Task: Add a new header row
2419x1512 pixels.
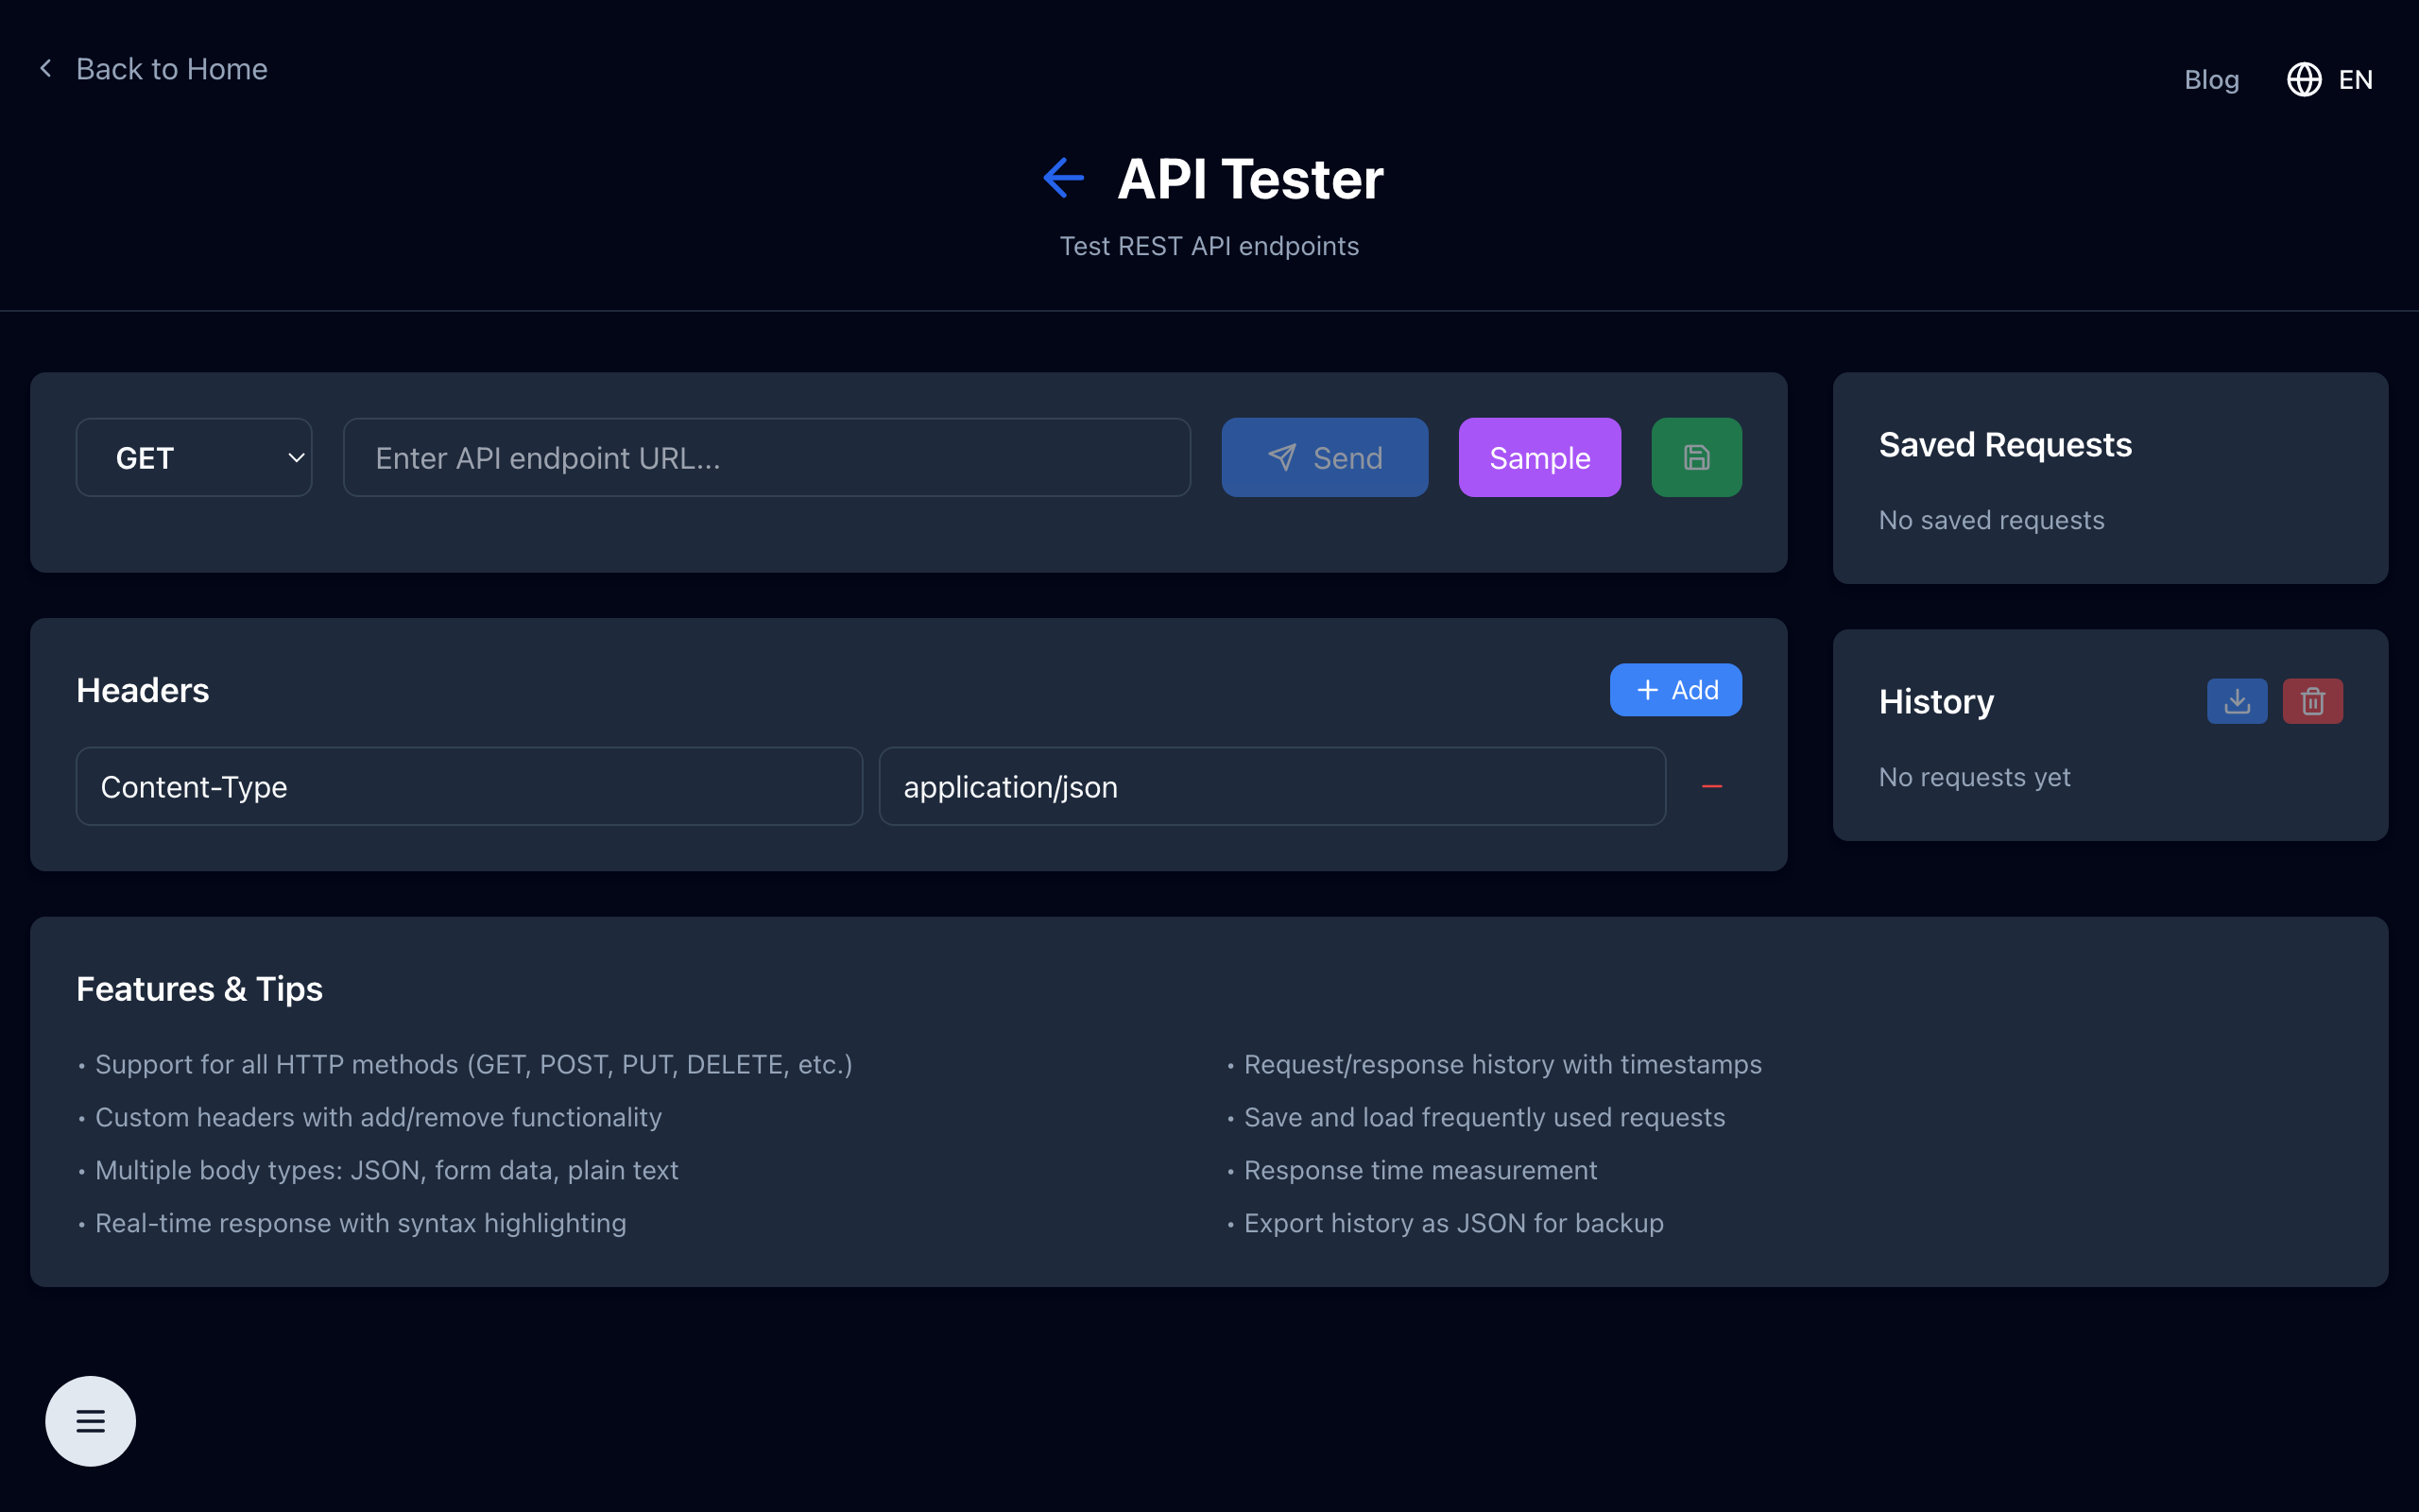Action: [1675, 690]
